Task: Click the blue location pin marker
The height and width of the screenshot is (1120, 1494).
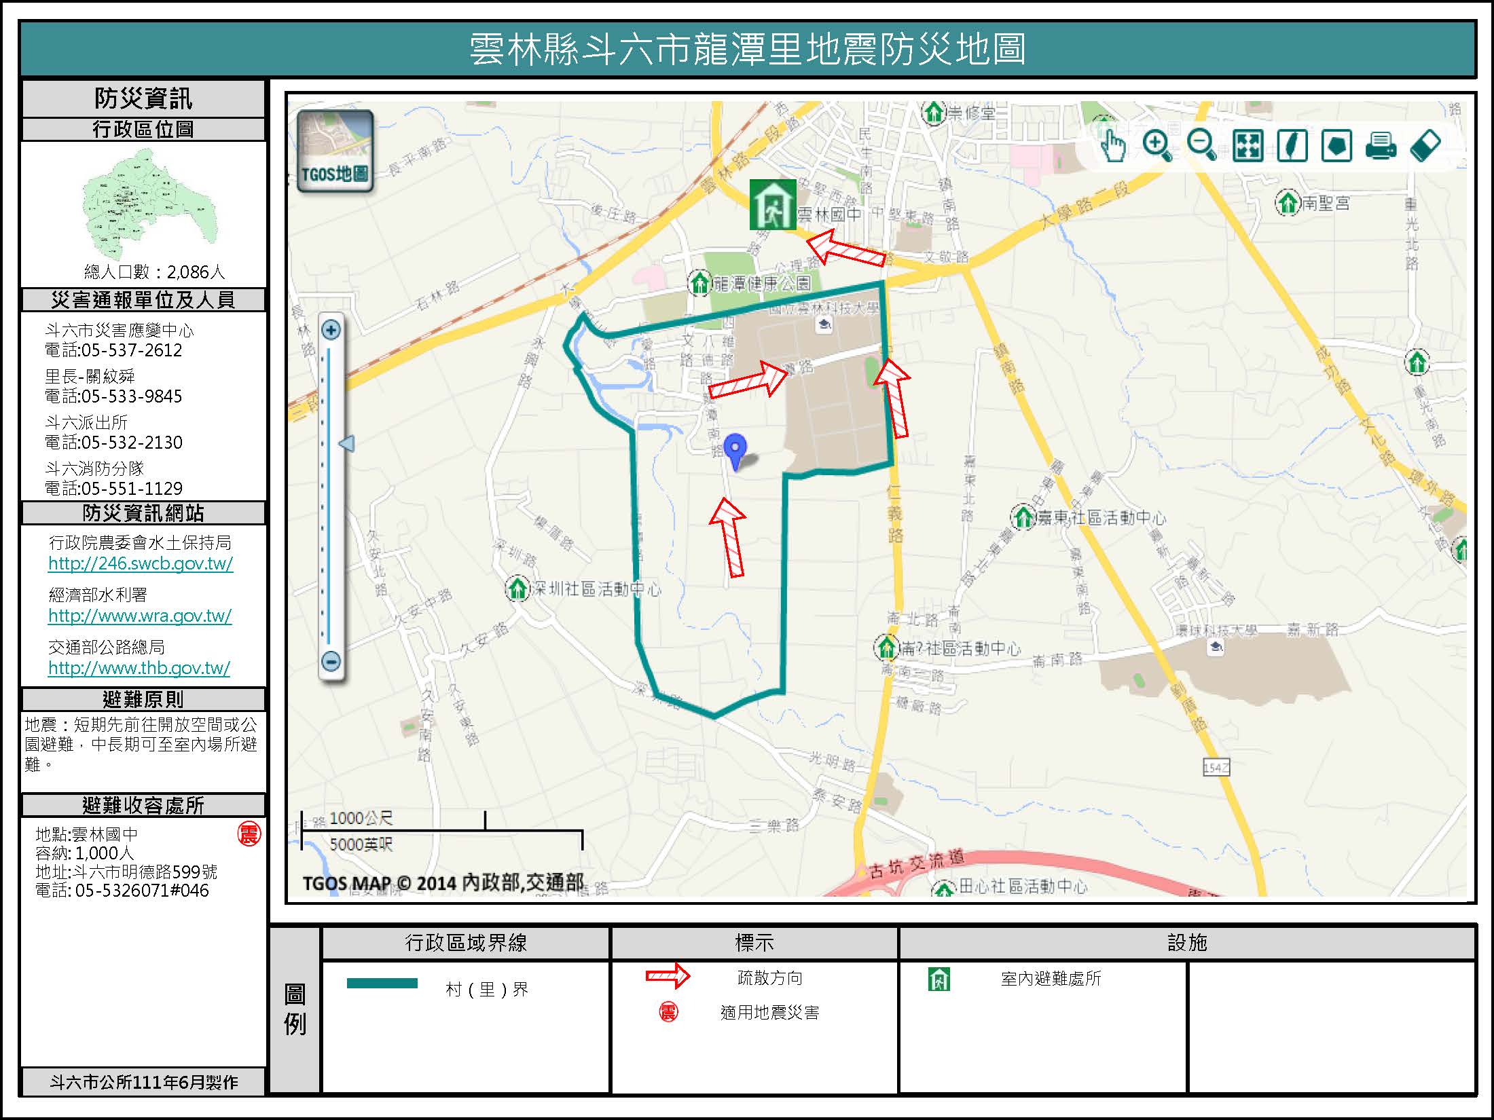Action: (x=735, y=451)
